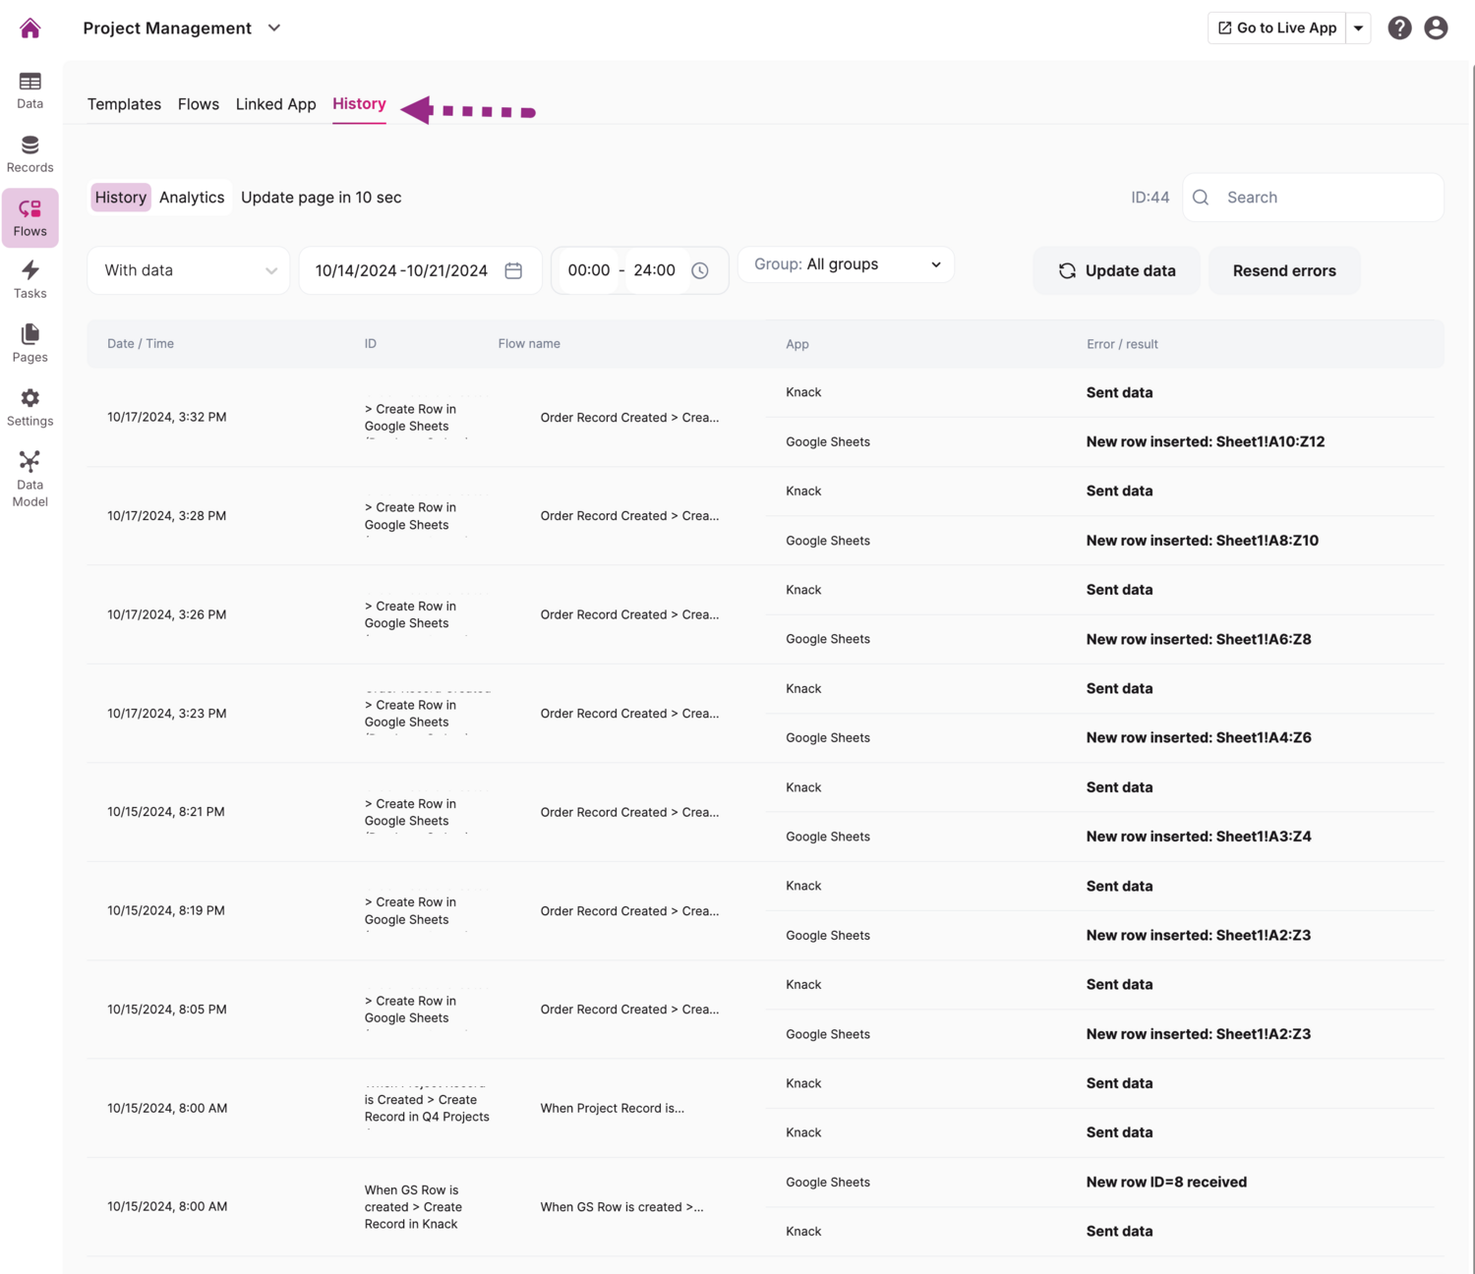Open the calendar date picker icon

tap(513, 270)
